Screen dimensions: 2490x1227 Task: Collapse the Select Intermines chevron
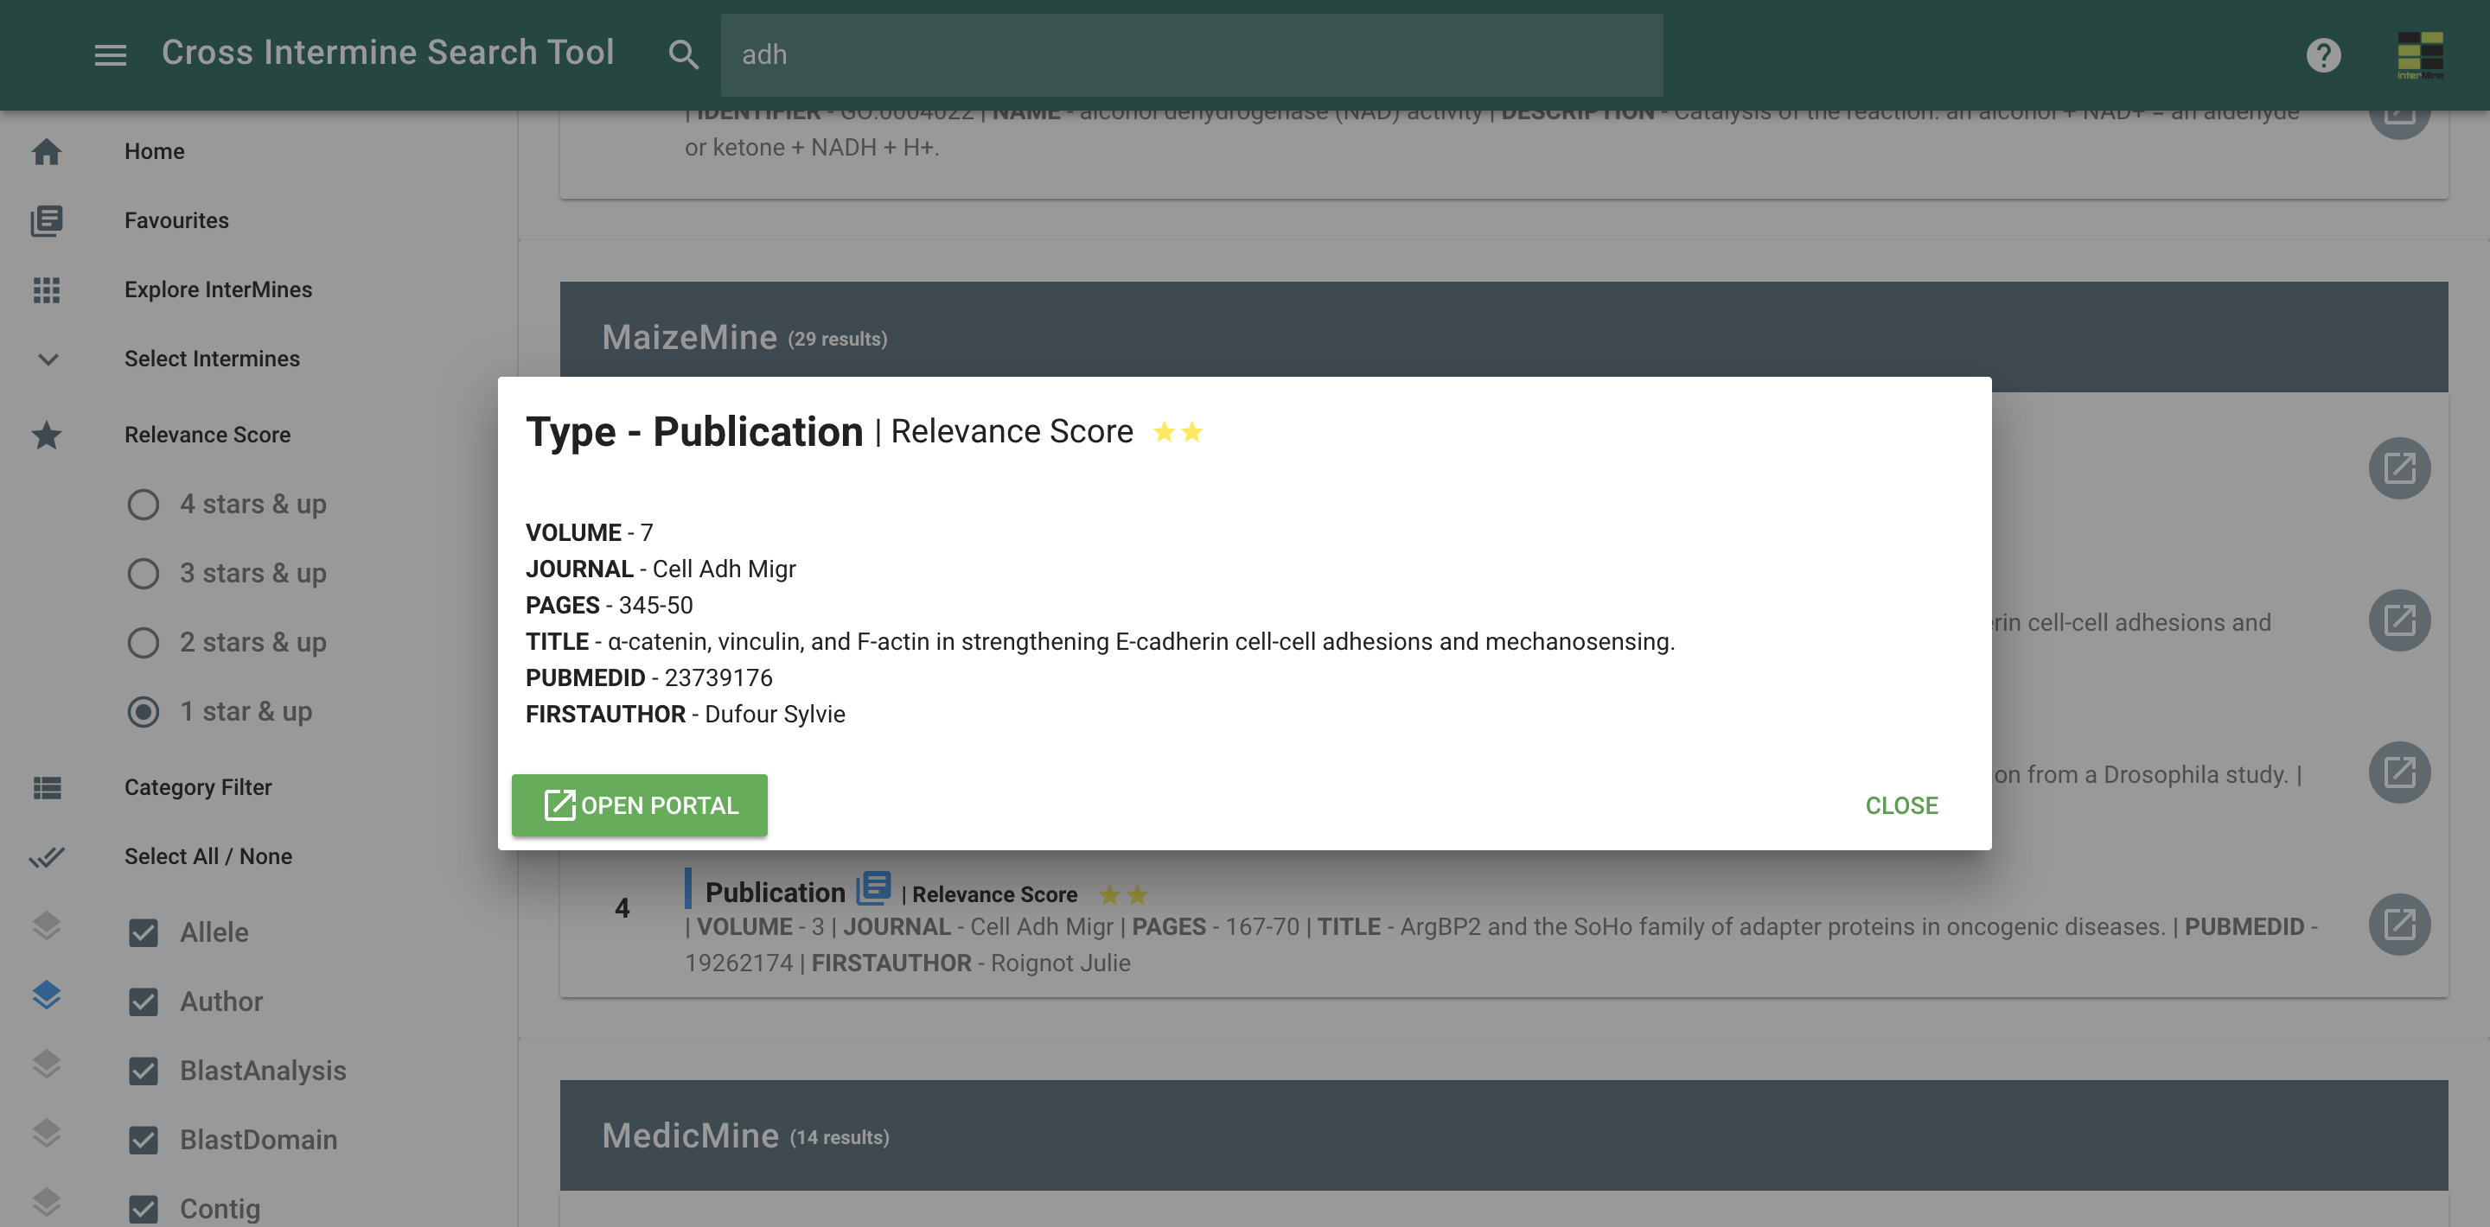48,359
